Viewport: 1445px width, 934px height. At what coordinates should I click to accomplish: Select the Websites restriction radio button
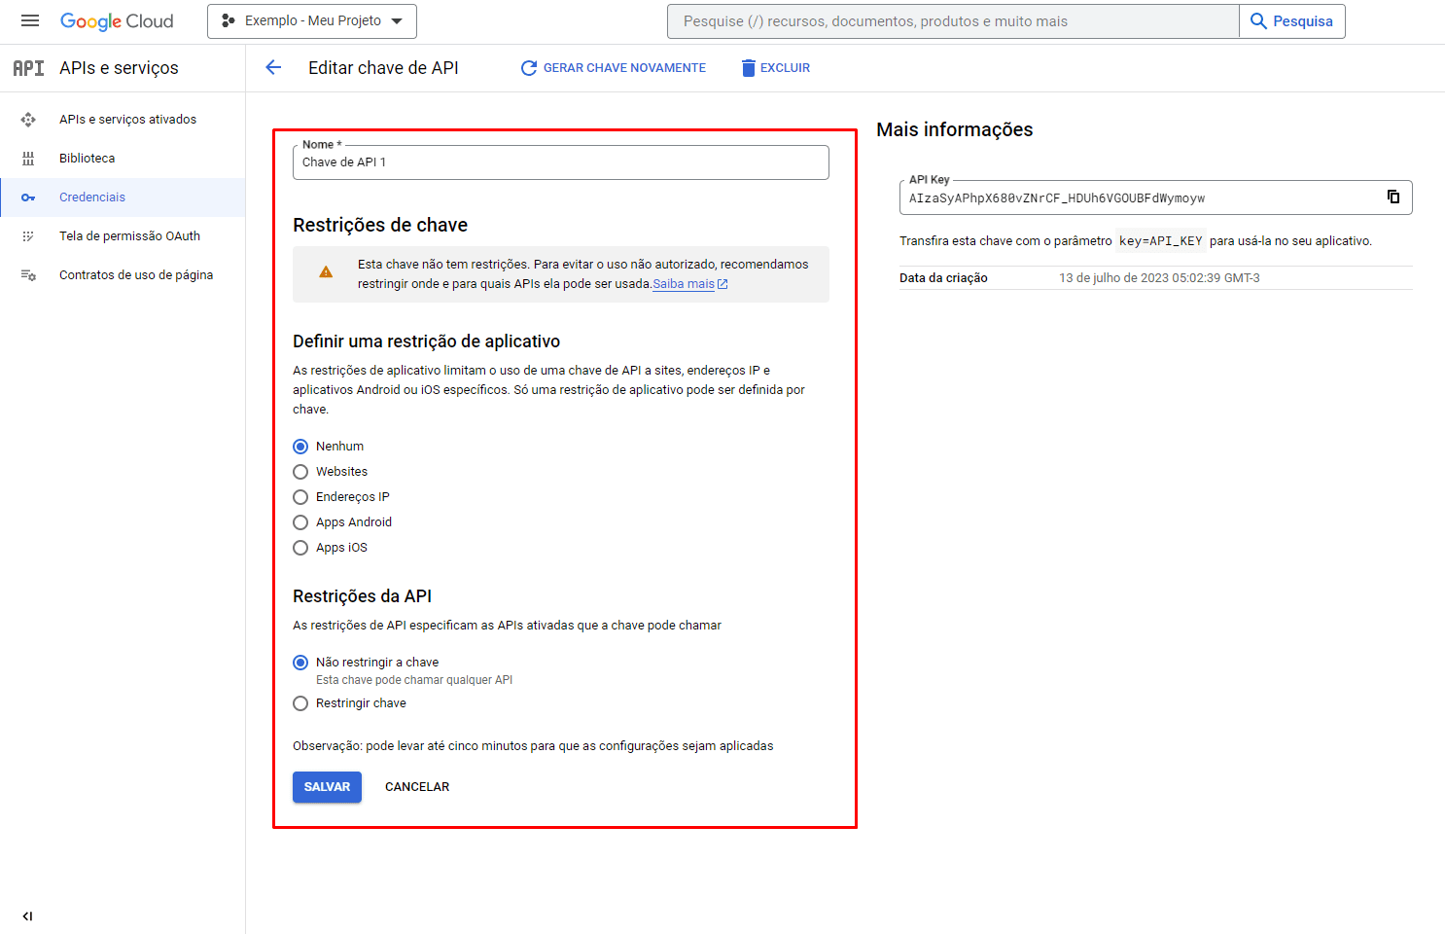300,472
